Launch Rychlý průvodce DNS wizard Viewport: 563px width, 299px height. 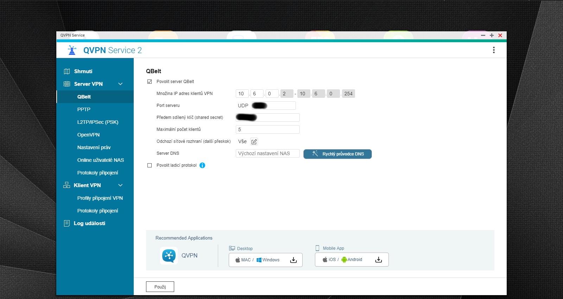tap(337, 154)
